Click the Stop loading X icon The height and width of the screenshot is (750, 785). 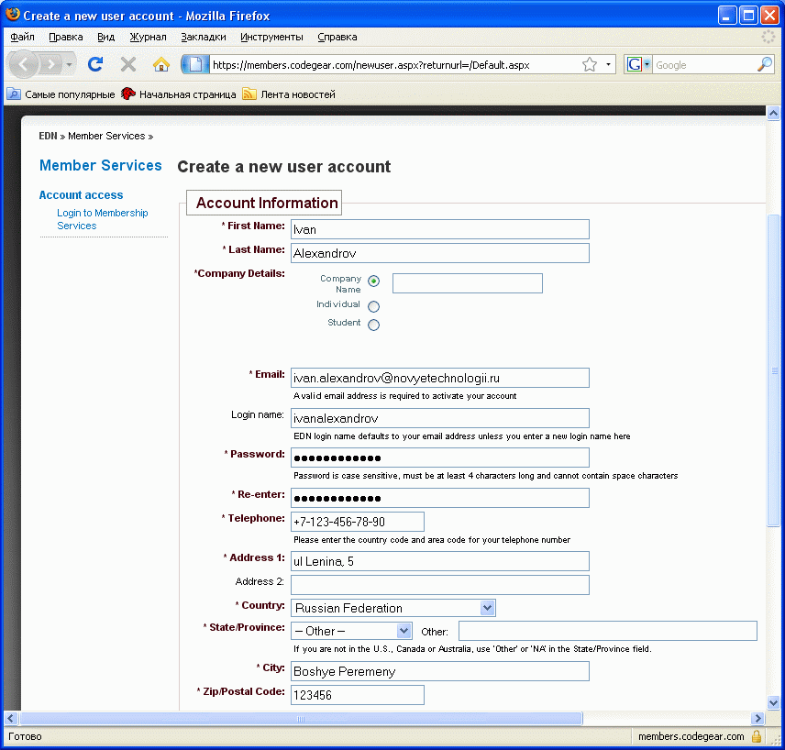click(x=128, y=64)
